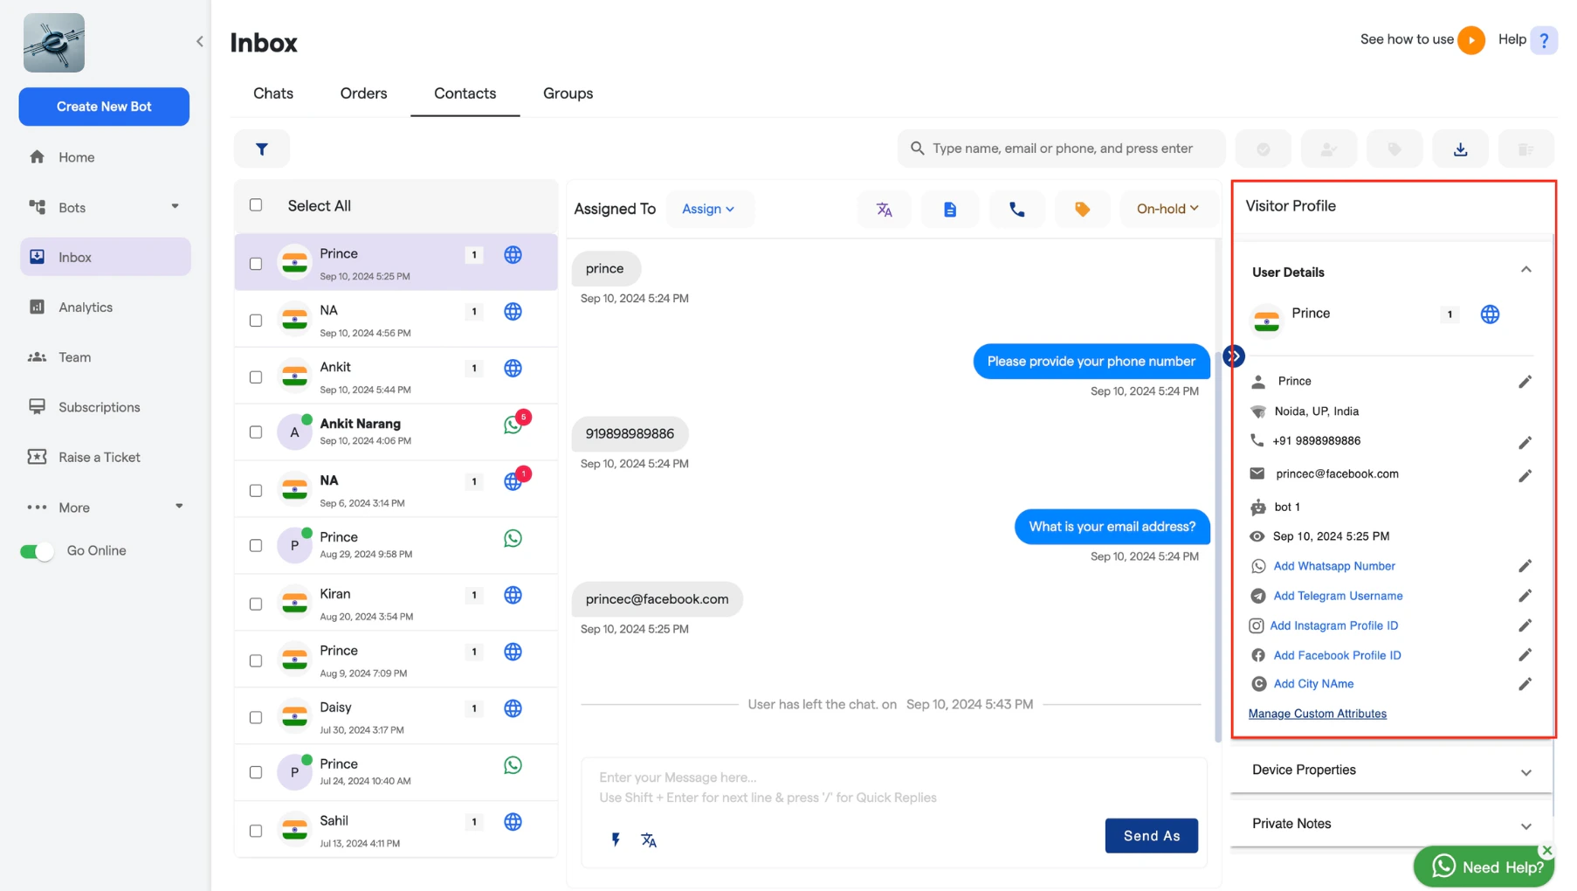Image resolution: width=1577 pixels, height=891 pixels.
Task: Open Inbox in sidebar
Action: (x=105, y=258)
